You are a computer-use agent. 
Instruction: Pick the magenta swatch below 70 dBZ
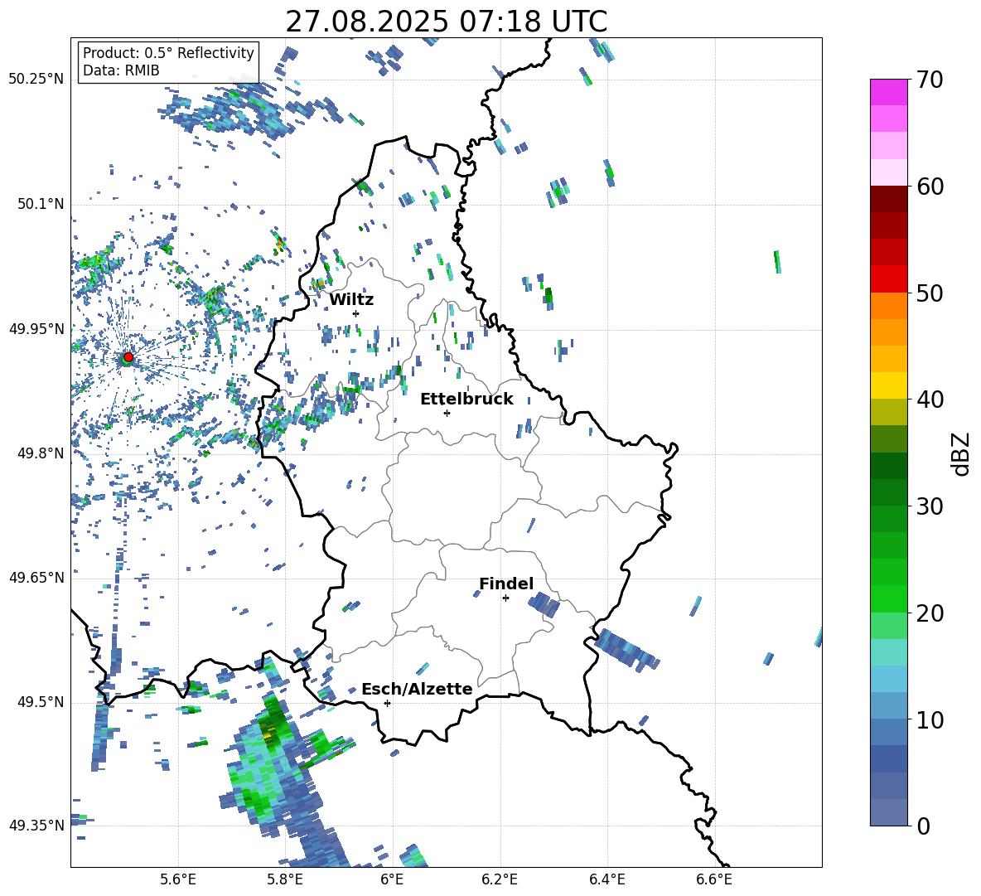coord(888,92)
